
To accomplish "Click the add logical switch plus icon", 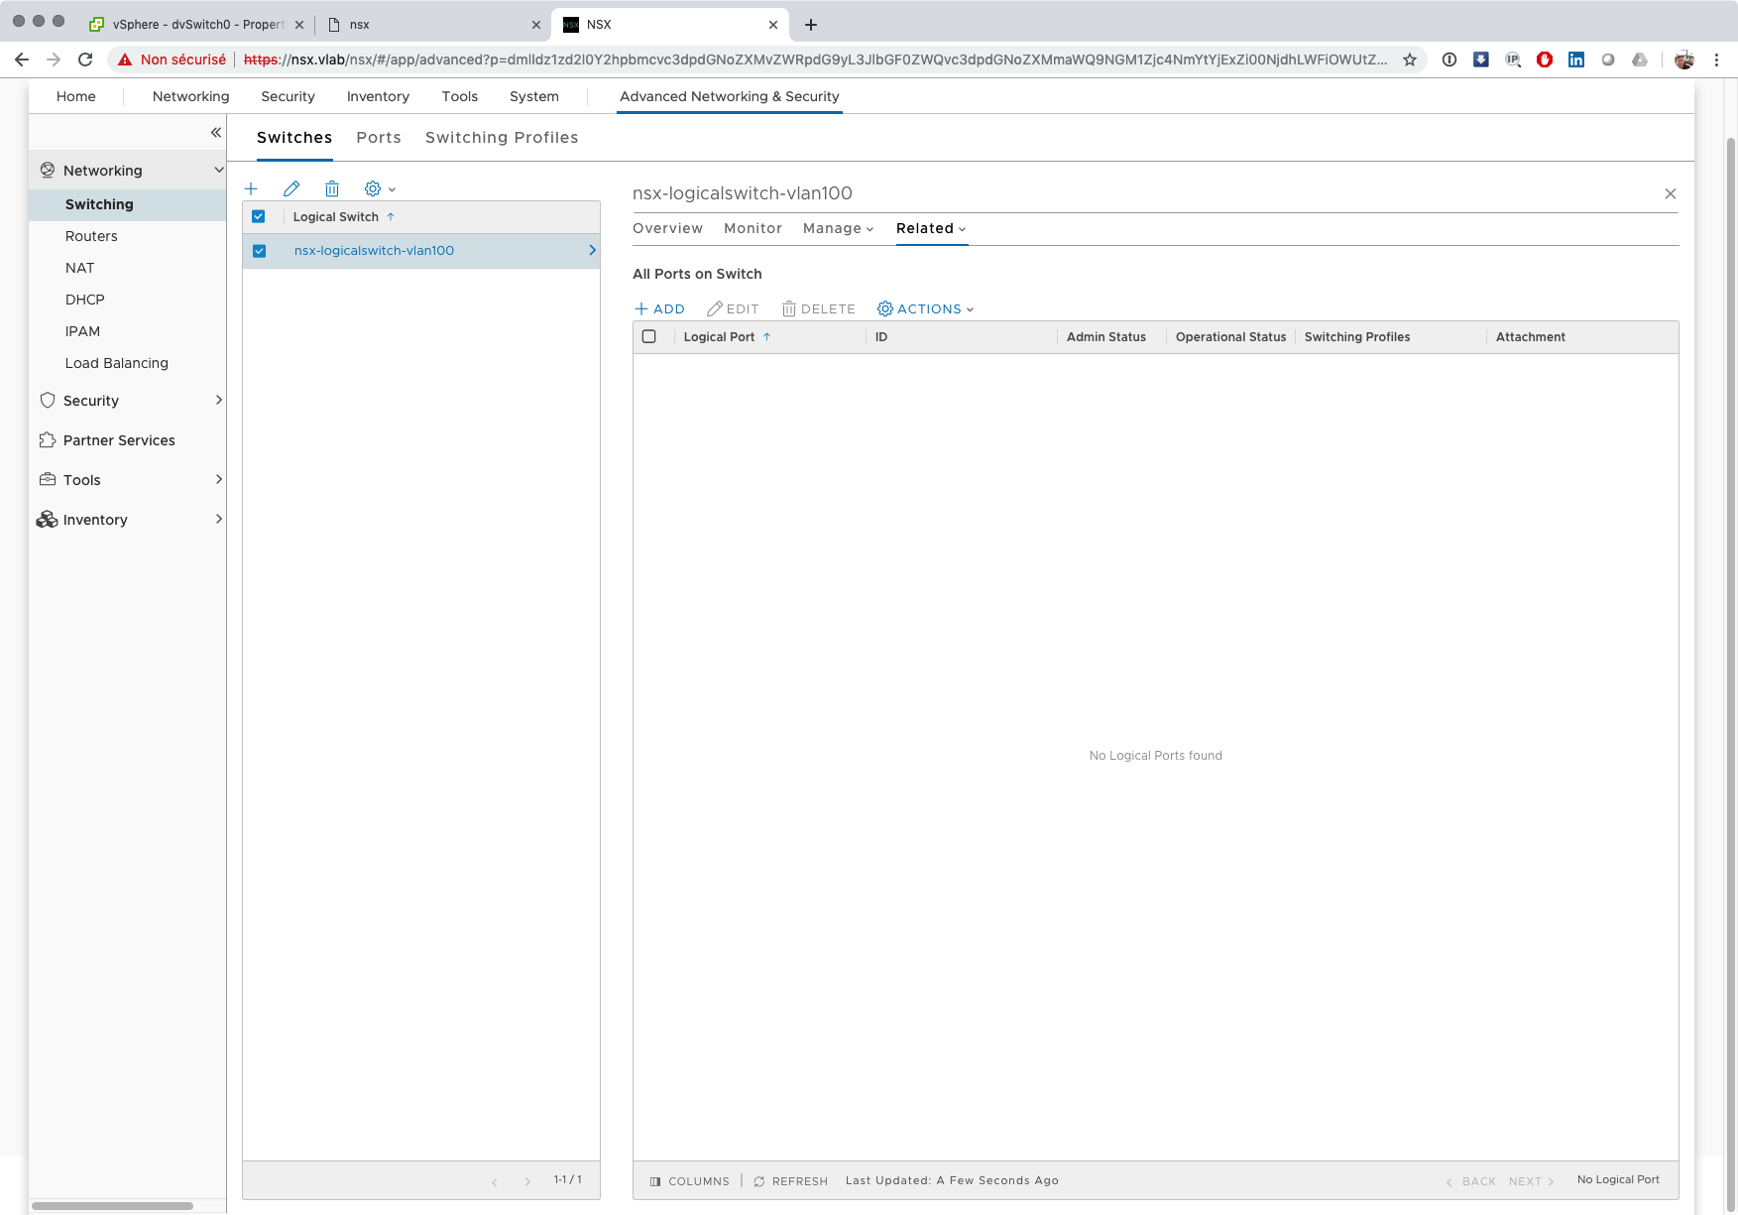I will 251,188.
